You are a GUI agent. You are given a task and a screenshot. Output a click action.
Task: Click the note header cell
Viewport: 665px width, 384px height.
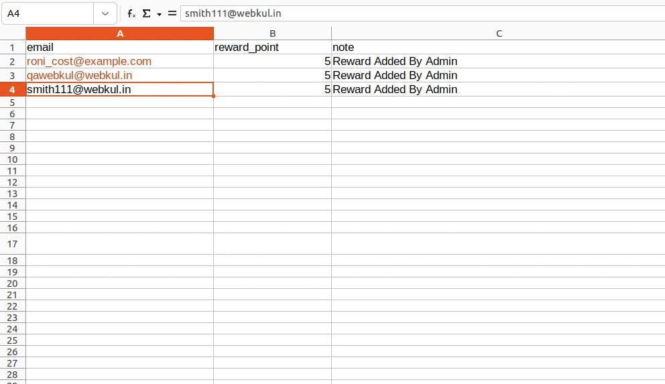(498, 48)
